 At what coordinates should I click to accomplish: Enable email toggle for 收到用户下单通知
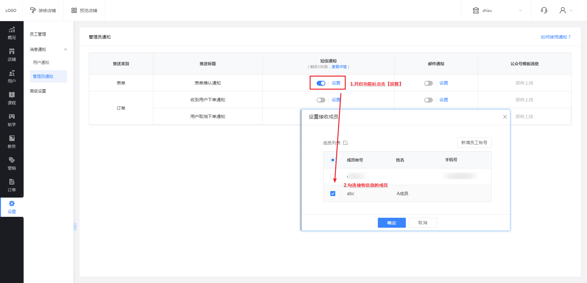click(428, 100)
